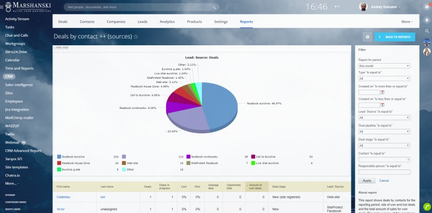The image size is (432, 213).
Task: Switch to the Analytics tab
Action: (x=167, y=22)
